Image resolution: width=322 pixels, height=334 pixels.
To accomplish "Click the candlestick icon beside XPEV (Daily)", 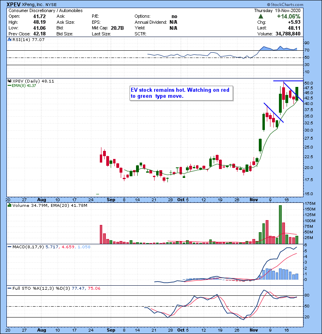I will pyautogui.click(x=9, y=81).
